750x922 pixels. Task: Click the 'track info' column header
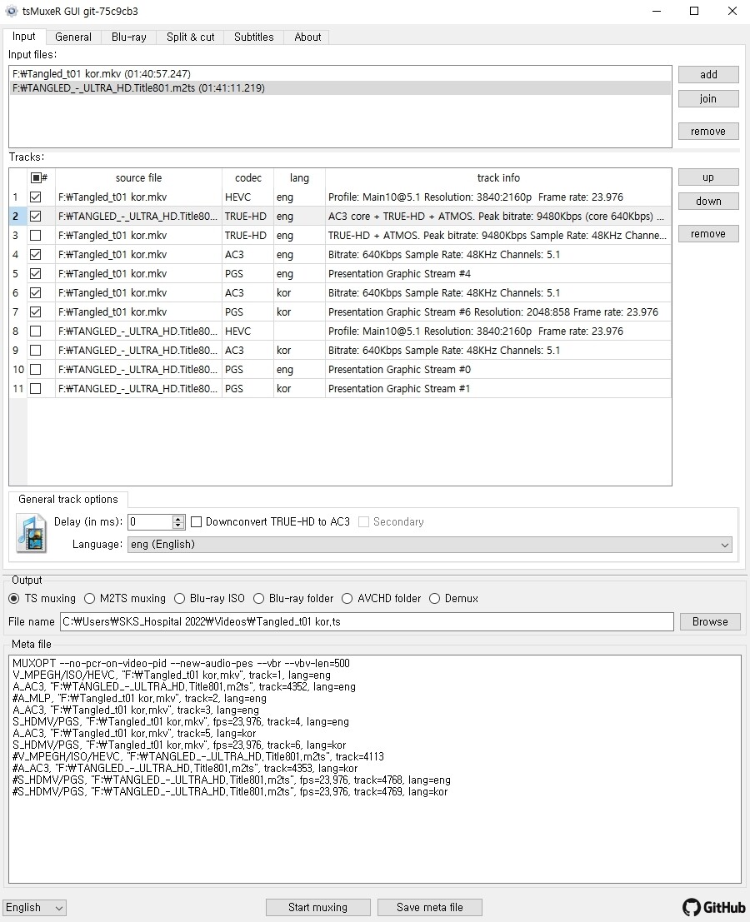(498, 177)
